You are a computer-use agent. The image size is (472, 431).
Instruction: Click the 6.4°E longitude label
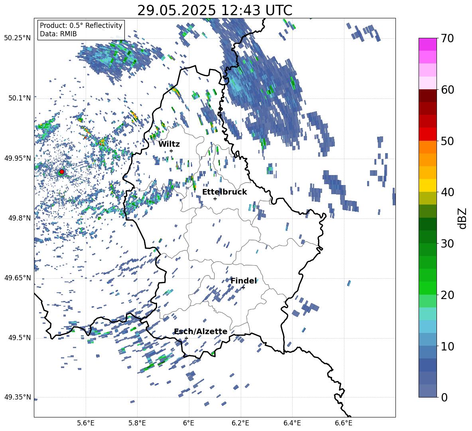292,423
